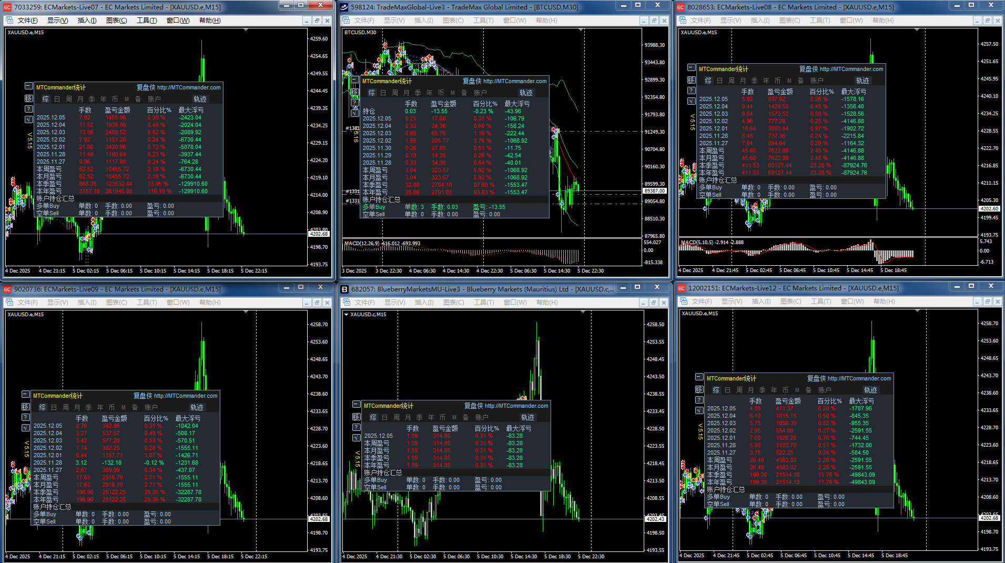Open the MTCommander.com link in account 682057 panel

(516, 406)
